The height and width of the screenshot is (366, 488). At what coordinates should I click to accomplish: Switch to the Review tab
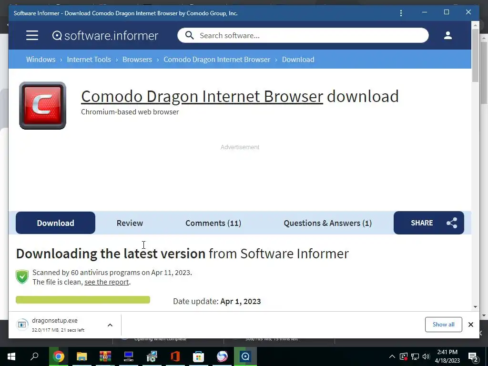pyautogui.click(x=130, y=223)
